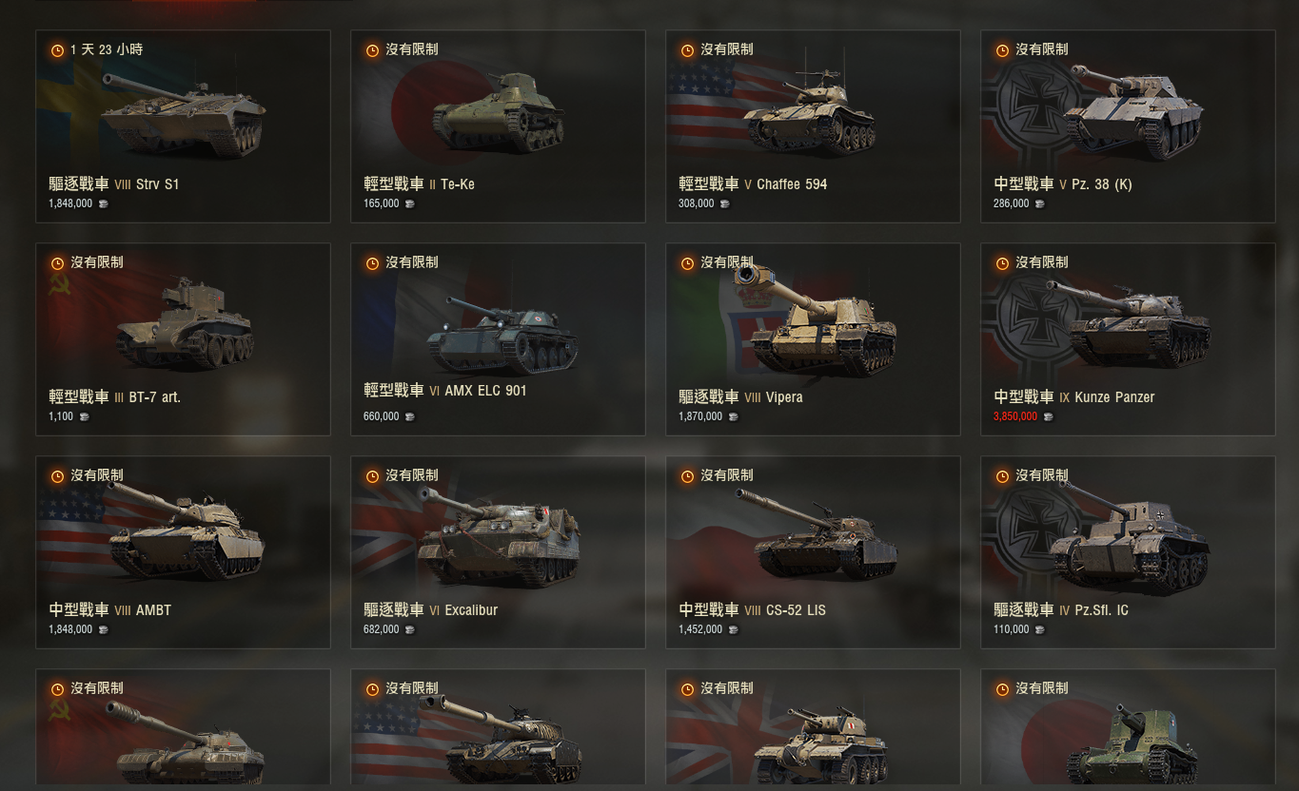The height and width of the screenshot is (791, 1299).
Task: Click the credits icon next to BT-7 art. price
Action: [x=84, y=416]
